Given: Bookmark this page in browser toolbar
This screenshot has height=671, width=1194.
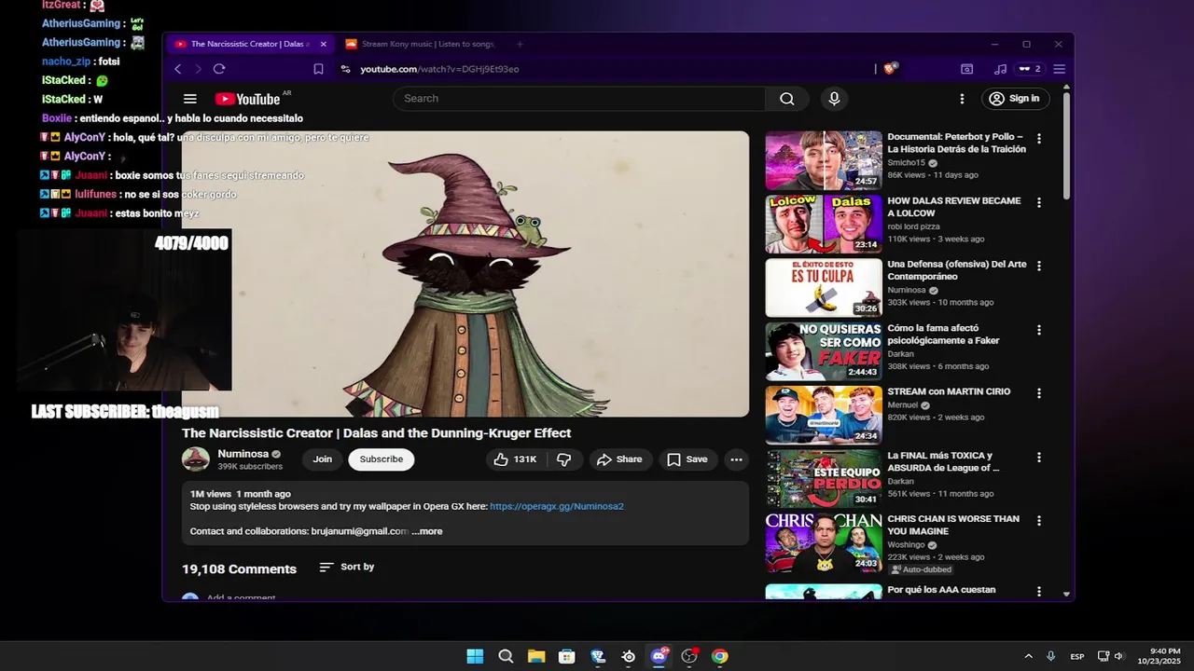Looking at the screenshot, I should (318, 69).
